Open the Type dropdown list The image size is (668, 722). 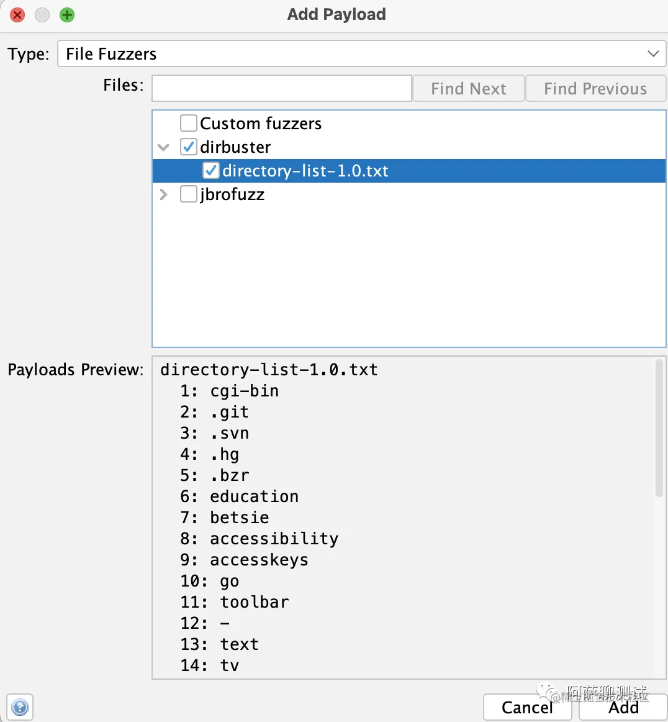pyautogui.click(x=361, y=53)
